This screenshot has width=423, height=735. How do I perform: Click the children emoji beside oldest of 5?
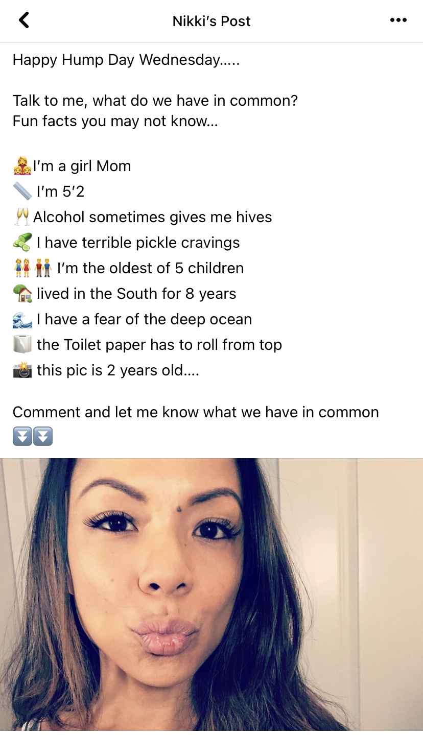point(33,268)
